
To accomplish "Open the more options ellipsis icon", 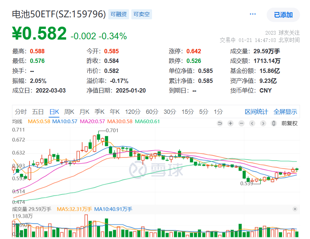I will pos(252,14).
